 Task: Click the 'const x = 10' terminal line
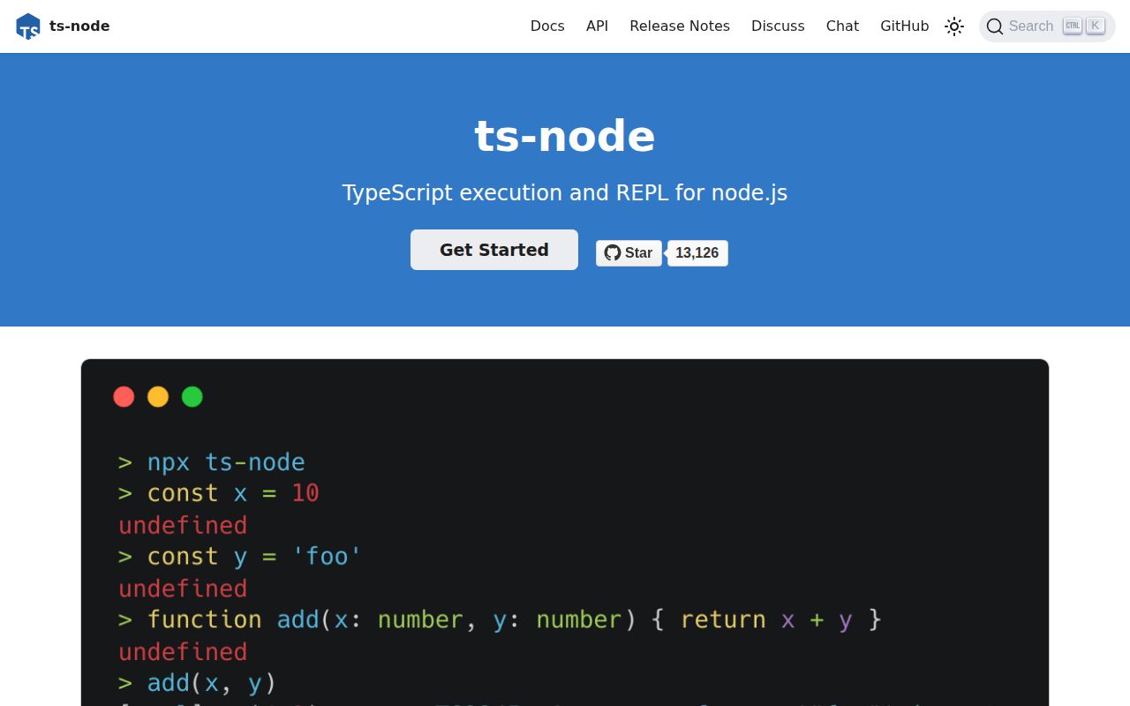pos(219,493)
